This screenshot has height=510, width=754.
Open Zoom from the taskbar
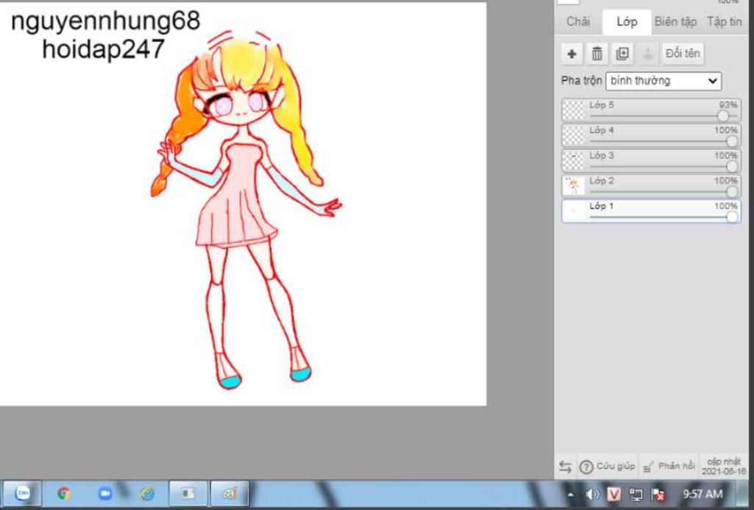click(x=105, y=493)
